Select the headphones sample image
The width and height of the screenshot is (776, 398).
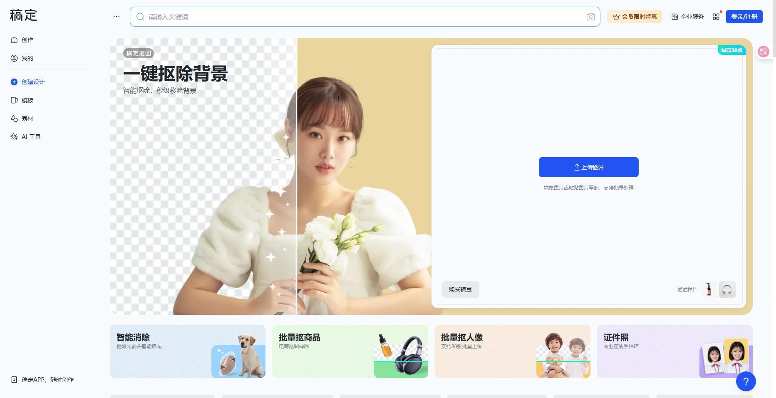[727, 289]
